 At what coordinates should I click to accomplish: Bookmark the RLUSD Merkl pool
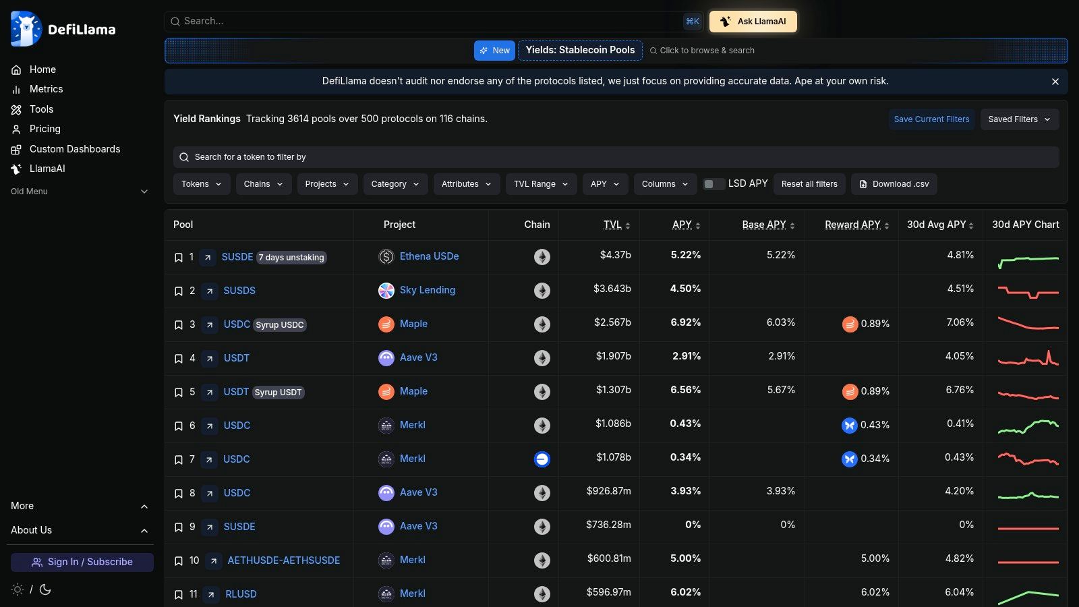(x=179, y=595)
